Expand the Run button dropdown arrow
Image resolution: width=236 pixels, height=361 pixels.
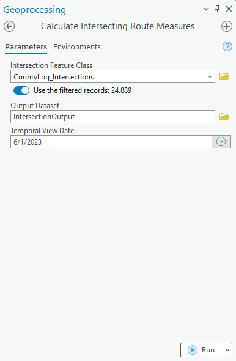(227, 350)
